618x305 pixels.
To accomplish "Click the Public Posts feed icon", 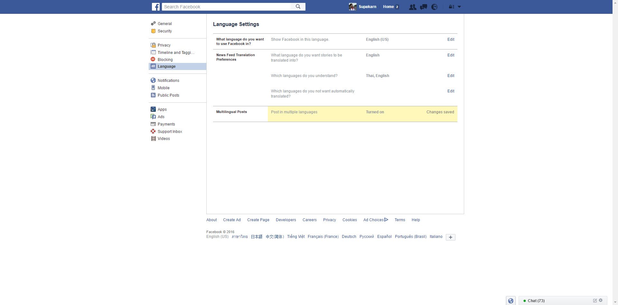I will click(x=153, y=95).
